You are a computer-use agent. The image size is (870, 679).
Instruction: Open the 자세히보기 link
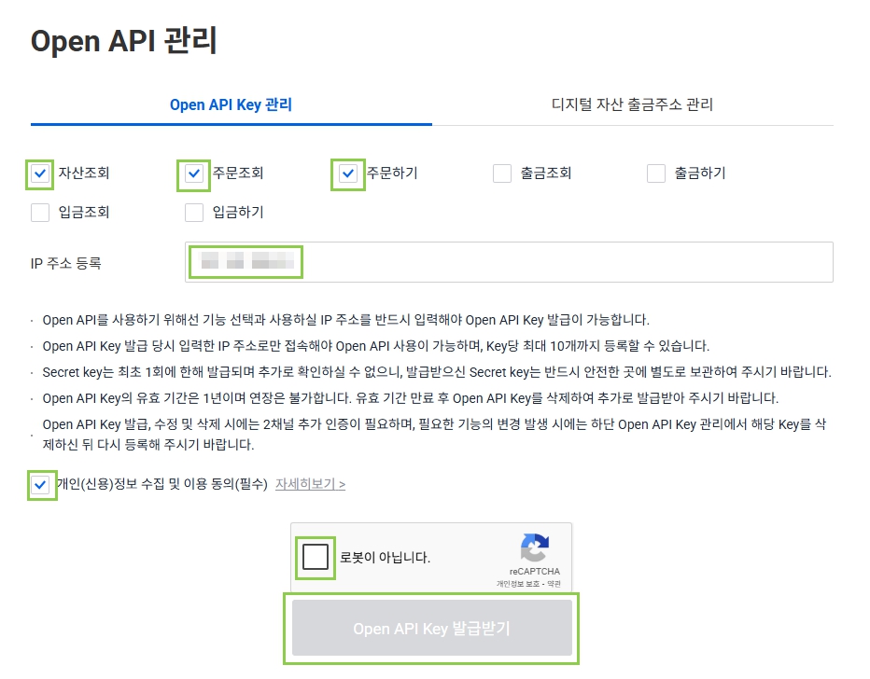pyautogui.click(x=310, y=485)
